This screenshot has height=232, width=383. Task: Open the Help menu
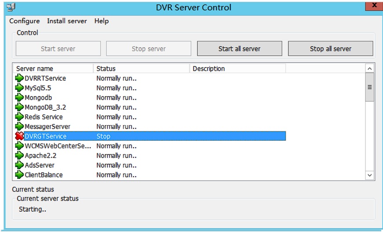tap(101, 21)
